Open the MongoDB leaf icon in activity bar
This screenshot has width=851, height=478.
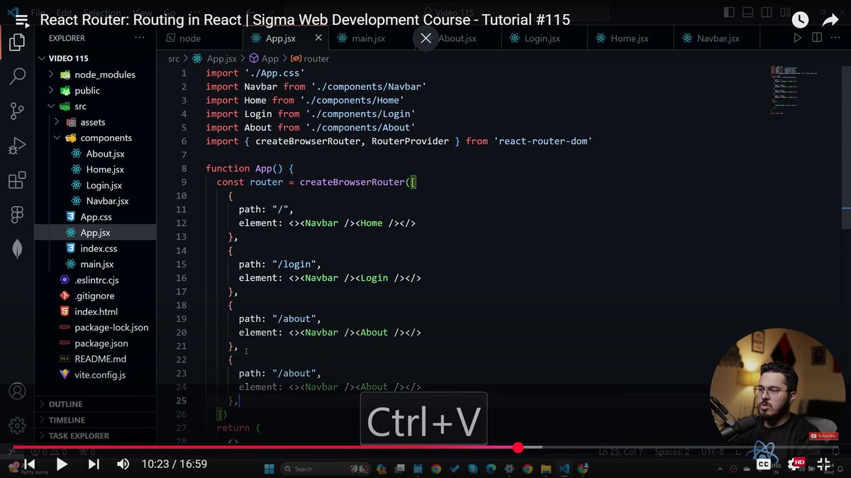[17, 248]
